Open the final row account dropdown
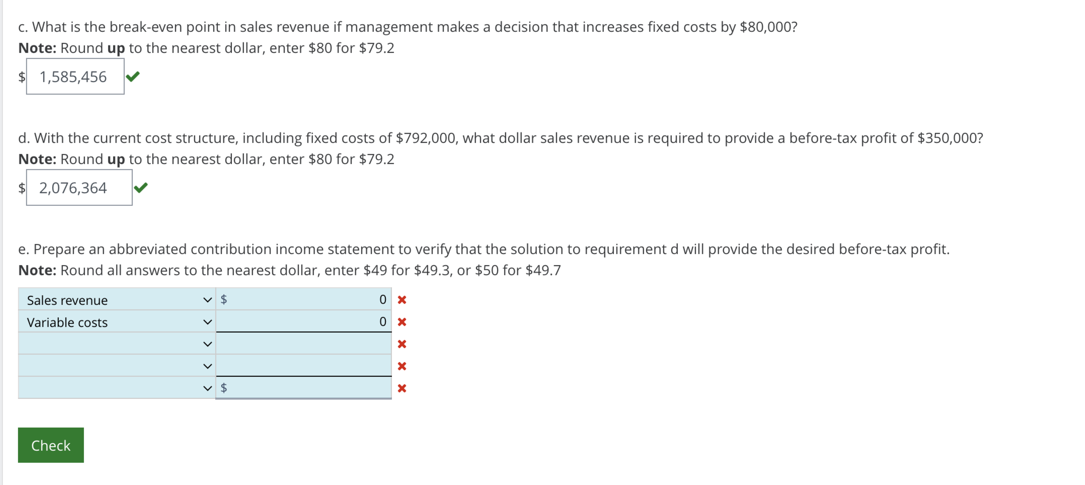 pos(207,389)
